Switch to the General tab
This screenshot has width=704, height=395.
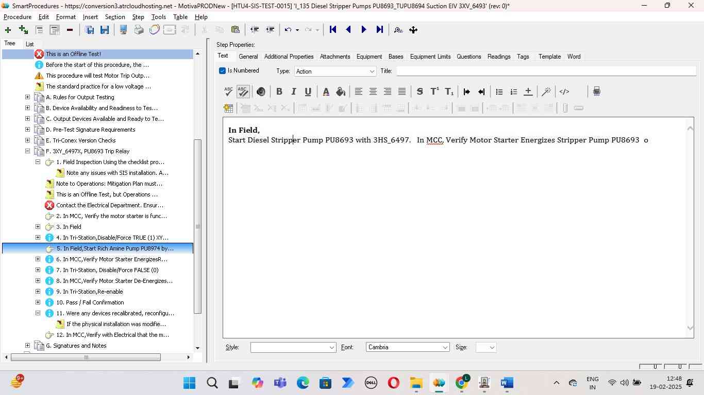click(x=248, y=57)
